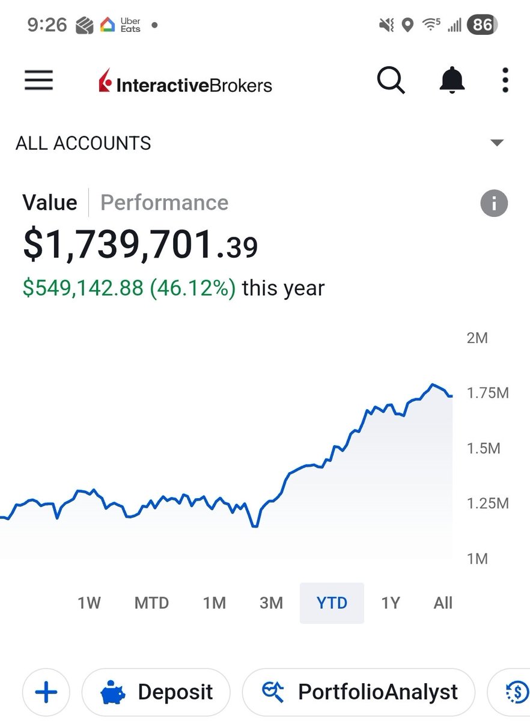530x721 pixels.
Task: Open PortfolioAnalyst
Action: click(x=359, y=692)
